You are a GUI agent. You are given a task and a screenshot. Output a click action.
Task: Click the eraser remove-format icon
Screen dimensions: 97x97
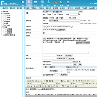point(70,81)
